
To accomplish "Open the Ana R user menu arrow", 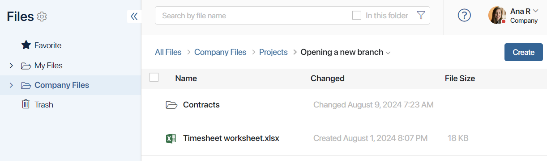I will 536,11.
